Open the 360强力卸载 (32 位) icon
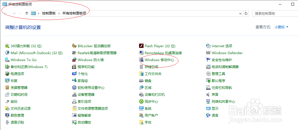Image resolution: width=298 pixels, height=130 pixels. coord(7,46)
